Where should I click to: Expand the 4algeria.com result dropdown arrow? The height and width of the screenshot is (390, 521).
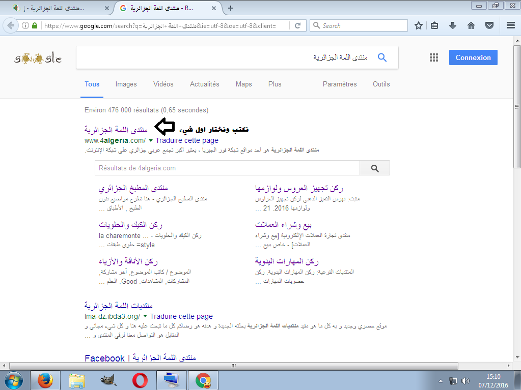coord(151,141)
